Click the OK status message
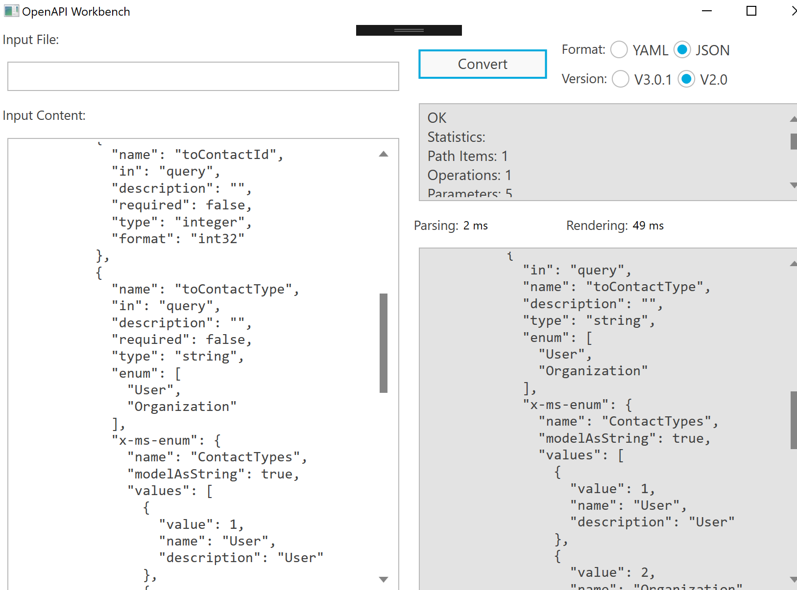 click(x=436, y=117)
